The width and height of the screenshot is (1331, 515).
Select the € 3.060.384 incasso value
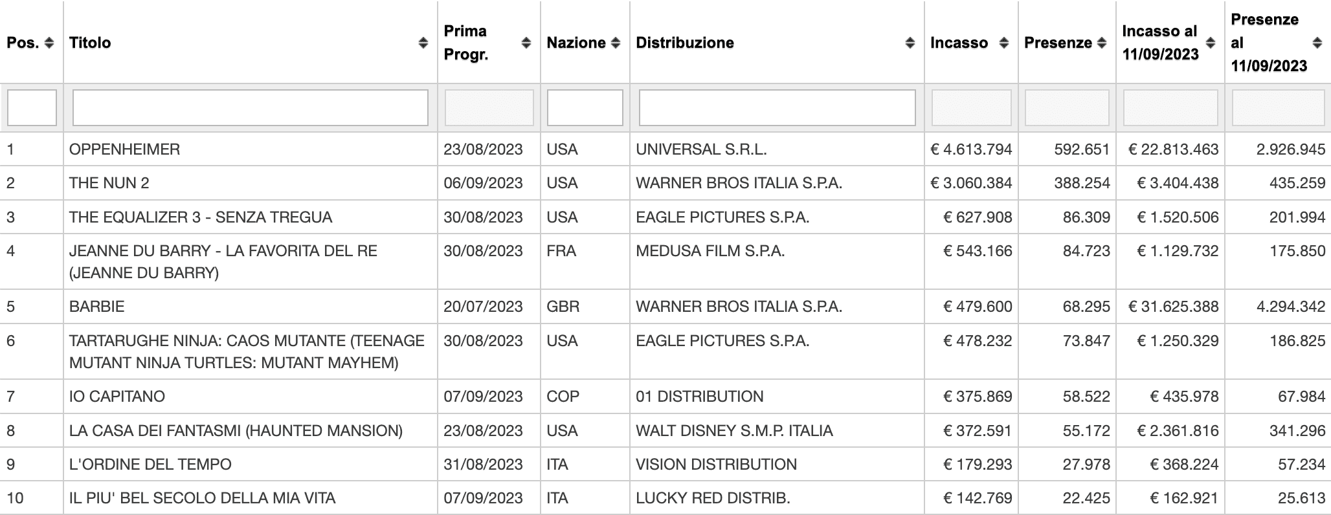click(971, 183)
